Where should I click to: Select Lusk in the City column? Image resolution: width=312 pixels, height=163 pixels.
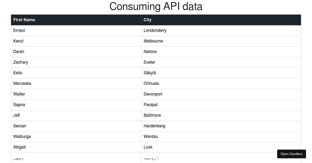click(148, 147)
